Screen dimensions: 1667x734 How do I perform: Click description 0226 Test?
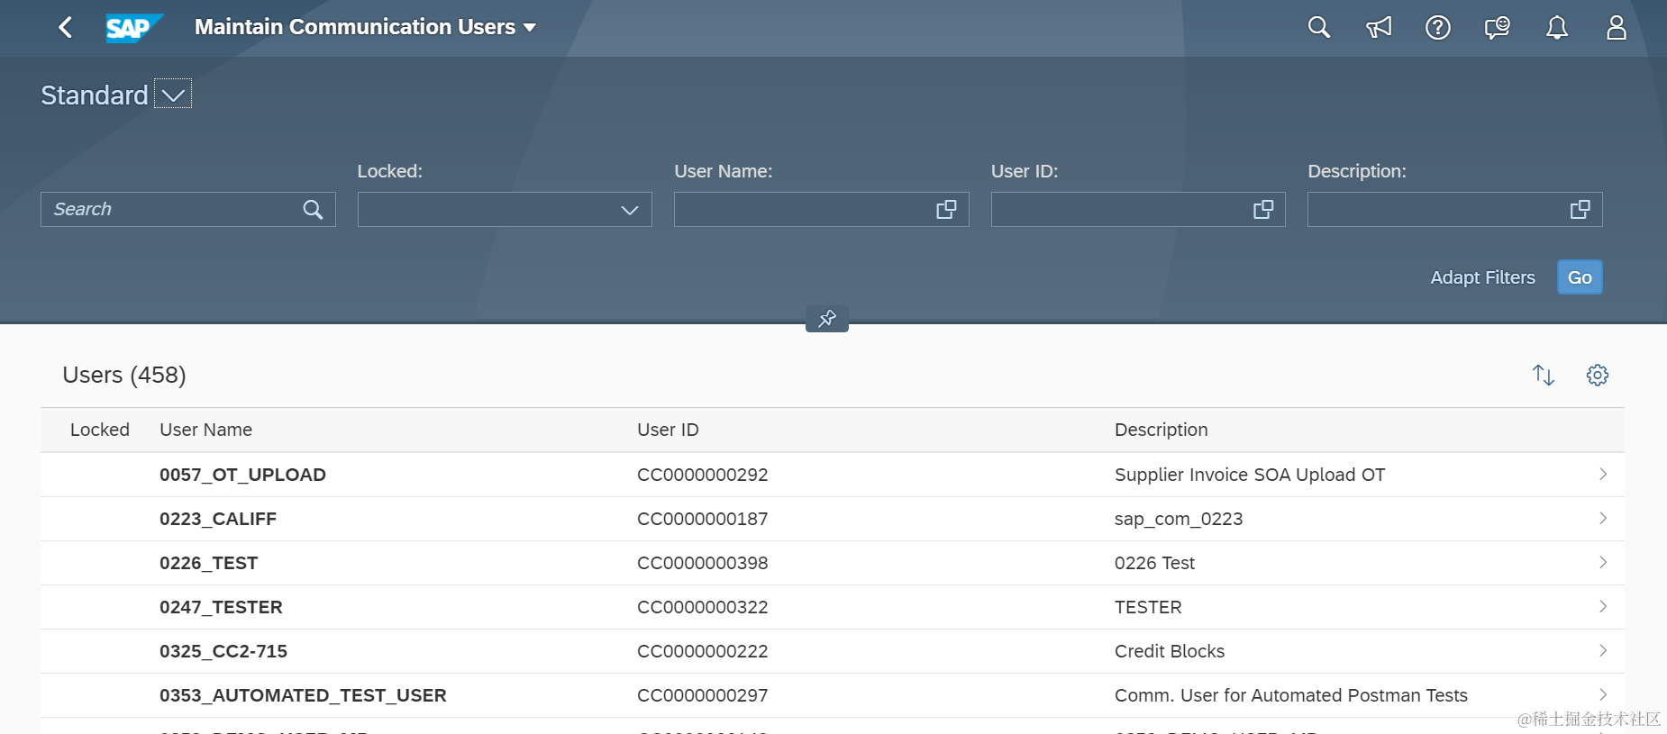coord(1154,563)
